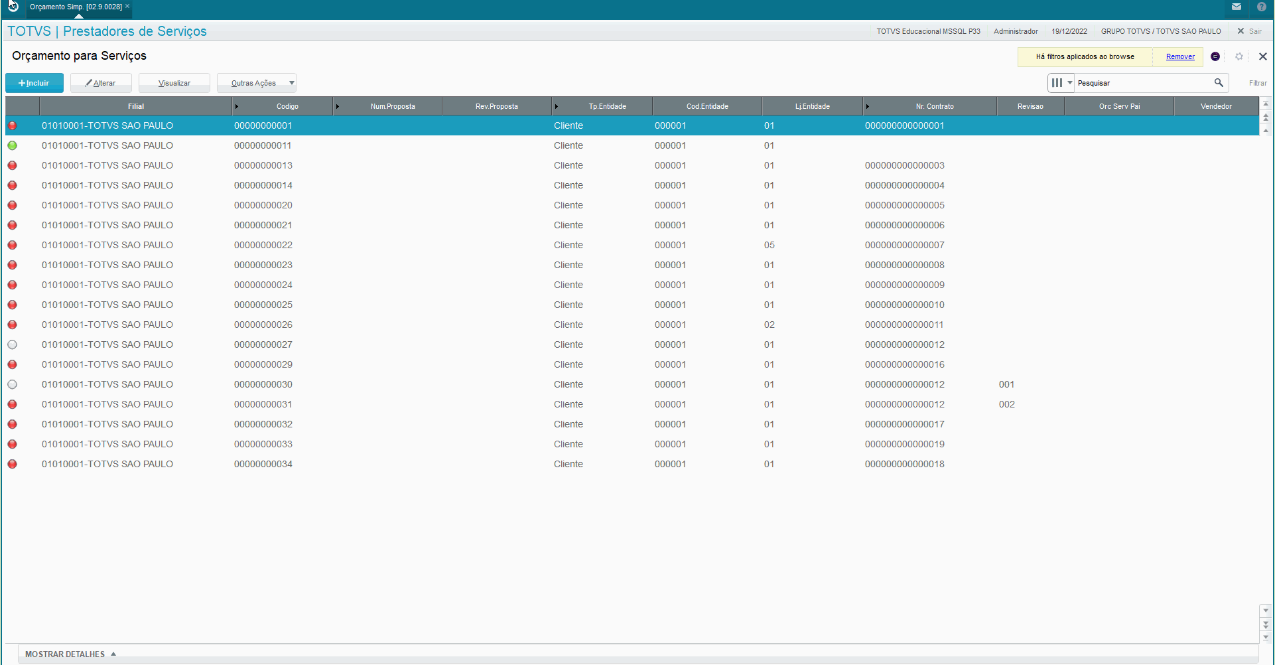
Task: Click the Orc Serv Pai column header
Action: click(1119, 106)
